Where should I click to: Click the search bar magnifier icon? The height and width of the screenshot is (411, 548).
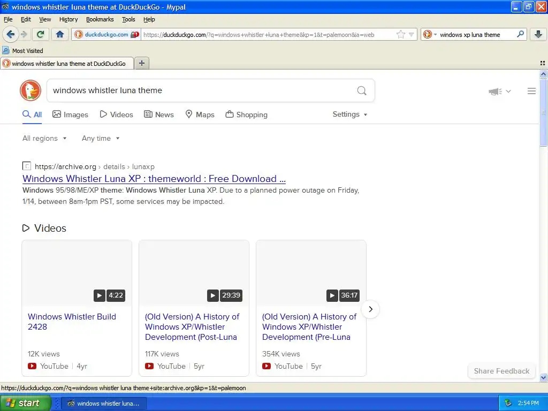click(520, 34)
